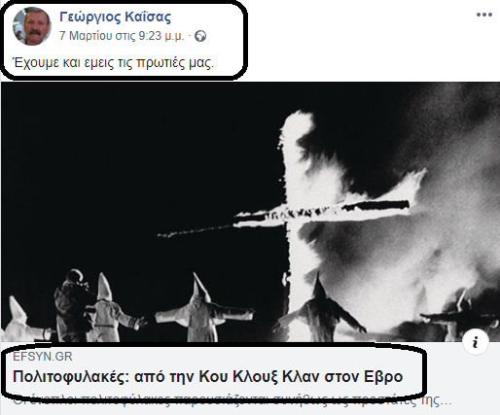Click the photographer figure holding a camera
The width and height of the screenshot is (500, 415).
72,304
